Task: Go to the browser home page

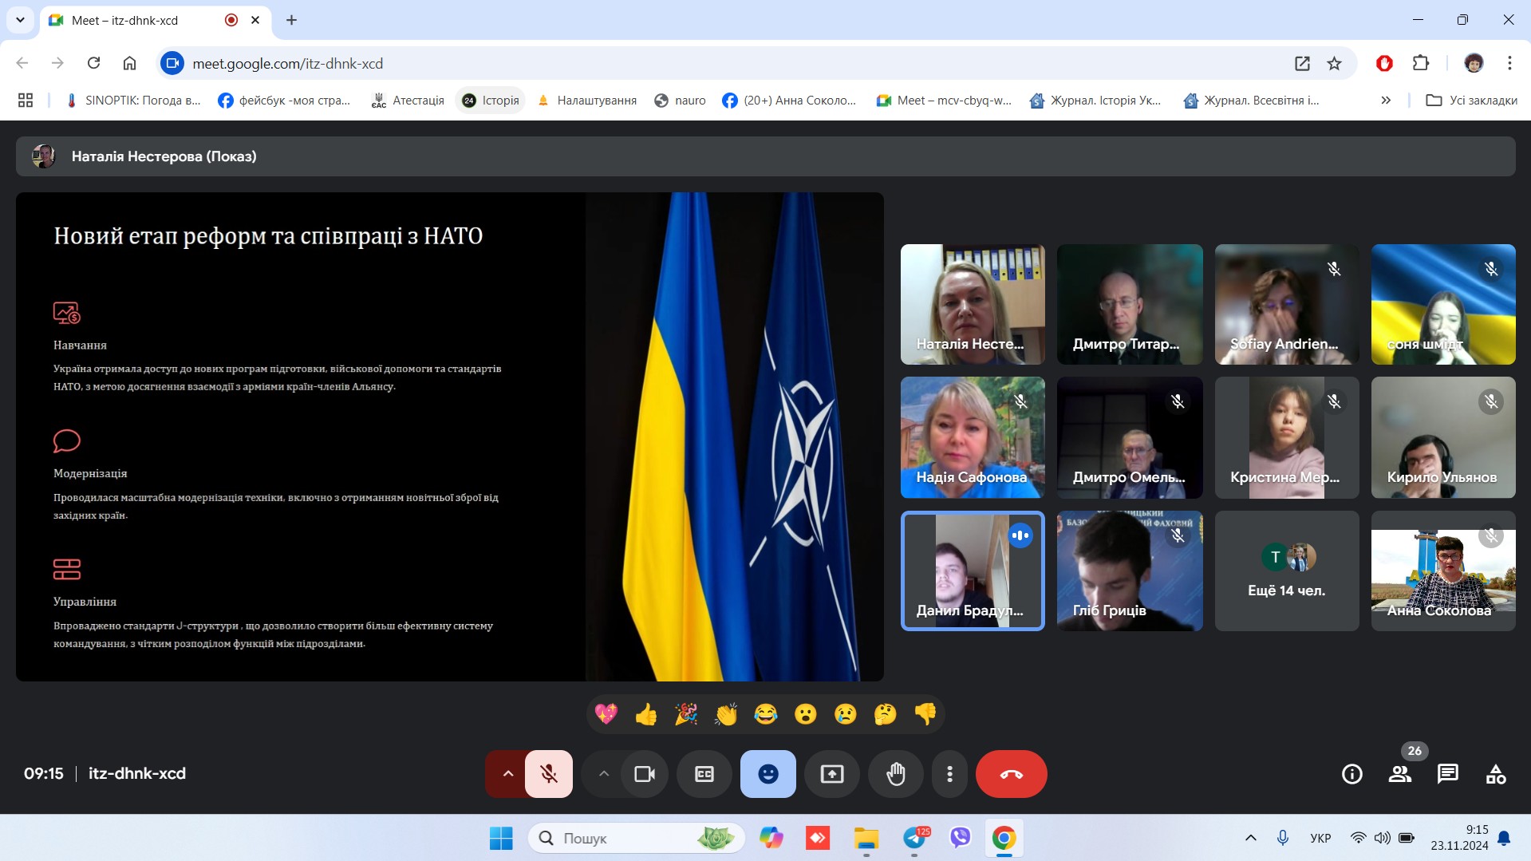Action: tap(129, 63)
